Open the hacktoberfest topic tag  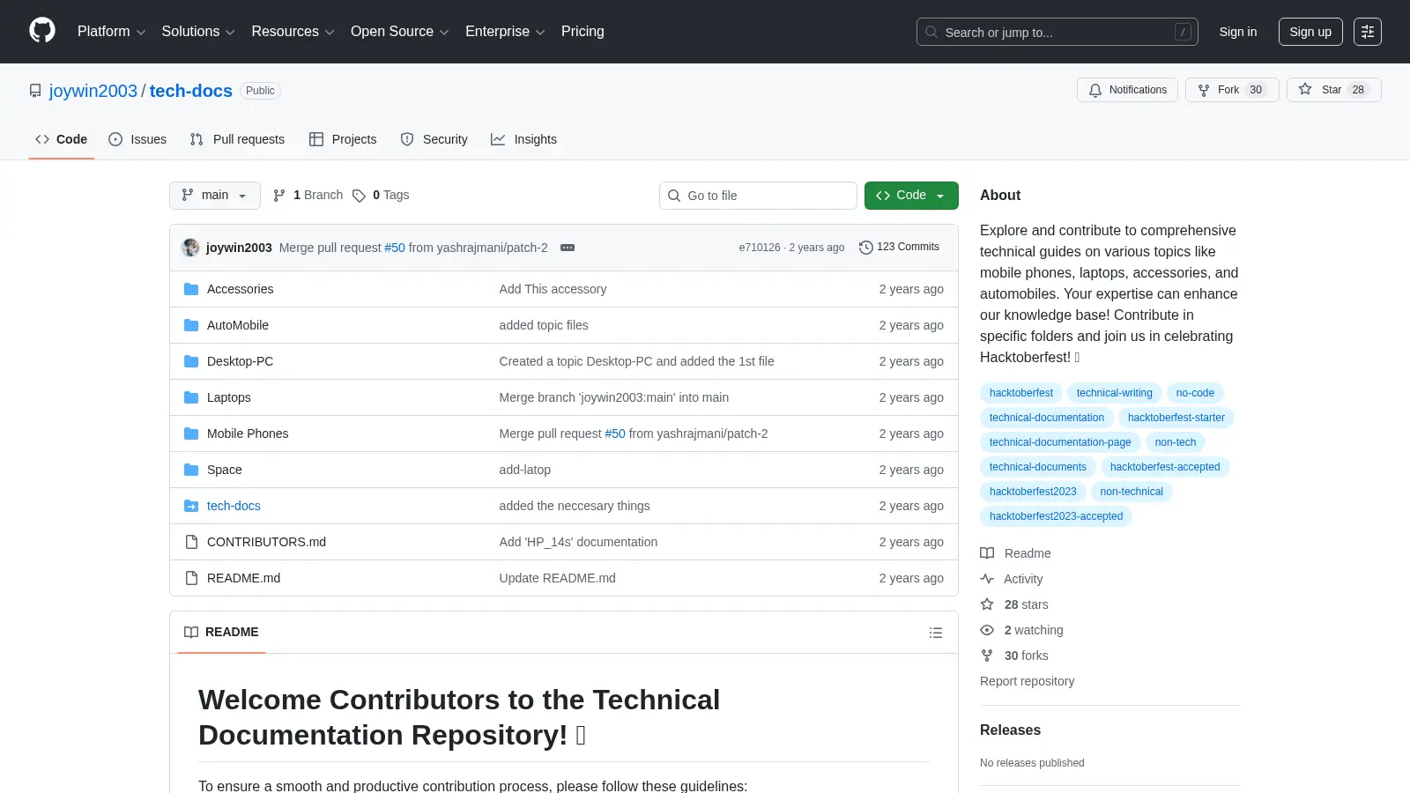[1021, 393]
